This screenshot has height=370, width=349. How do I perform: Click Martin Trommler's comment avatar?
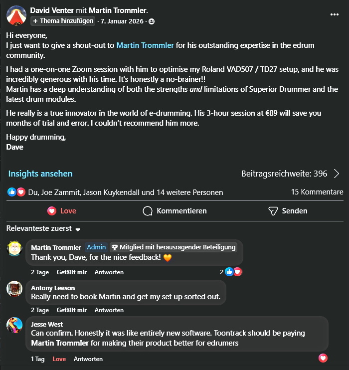(x=14, y=248)
